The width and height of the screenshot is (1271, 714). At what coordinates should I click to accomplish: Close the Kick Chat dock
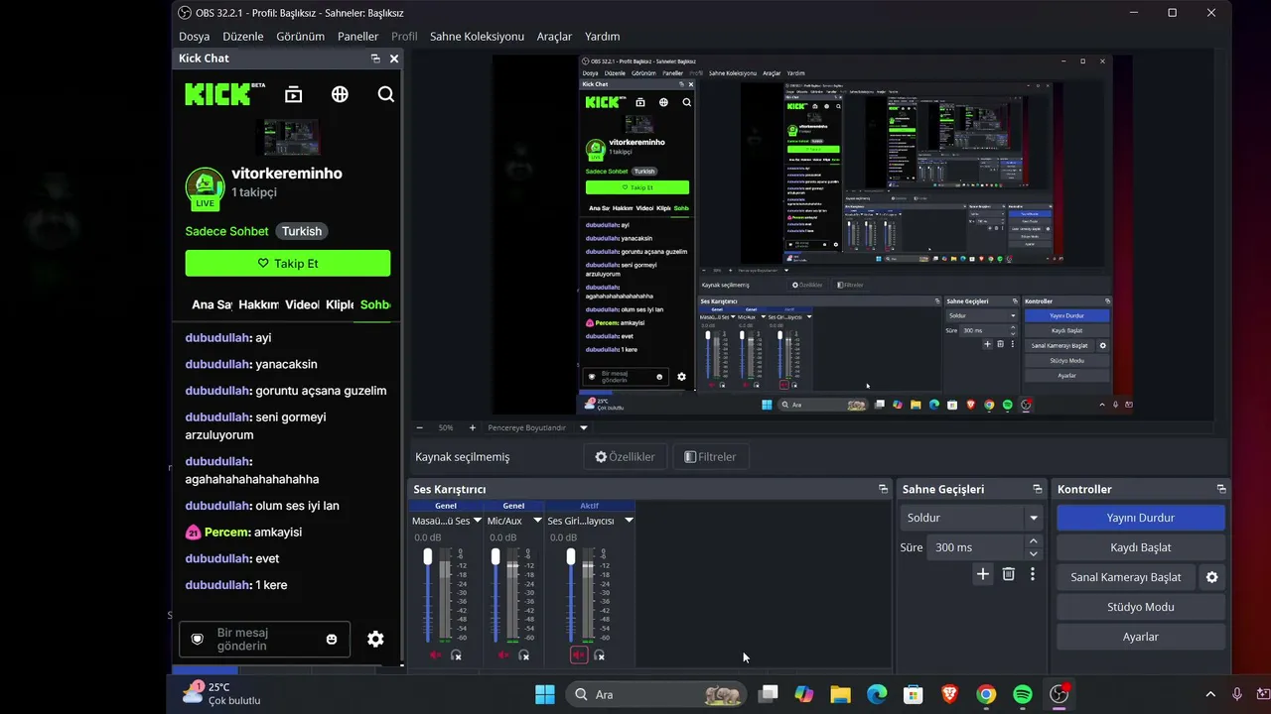tap(394, 59)
